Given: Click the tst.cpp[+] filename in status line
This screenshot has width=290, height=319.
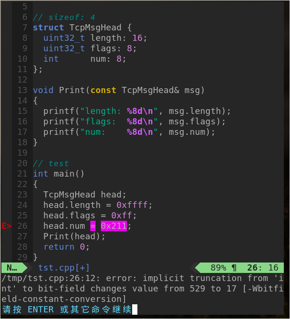Looking at the screenshot, I should click(x=64, y=268).
